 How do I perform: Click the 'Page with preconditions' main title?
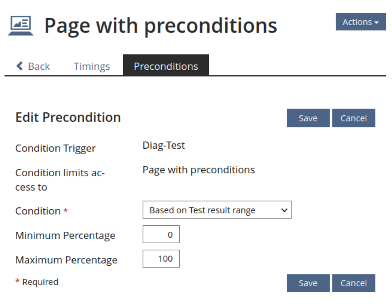(160, 26)
